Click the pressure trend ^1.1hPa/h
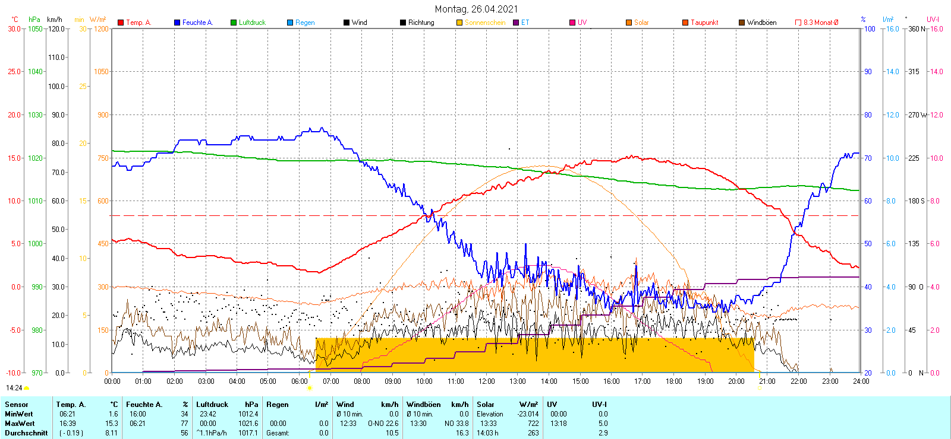This screenshot has width=951, height=439. (212, 433)
